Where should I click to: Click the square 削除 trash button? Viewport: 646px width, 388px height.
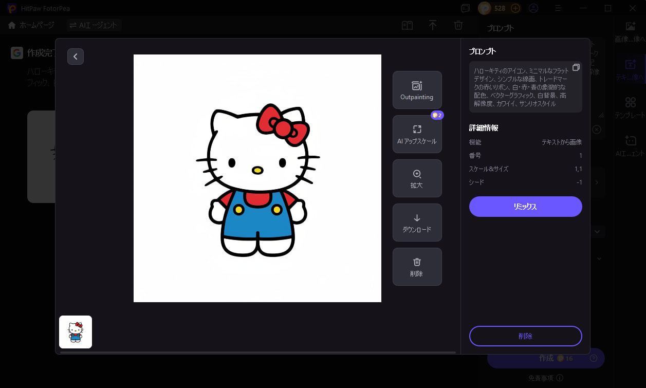(x=417, y=267)
